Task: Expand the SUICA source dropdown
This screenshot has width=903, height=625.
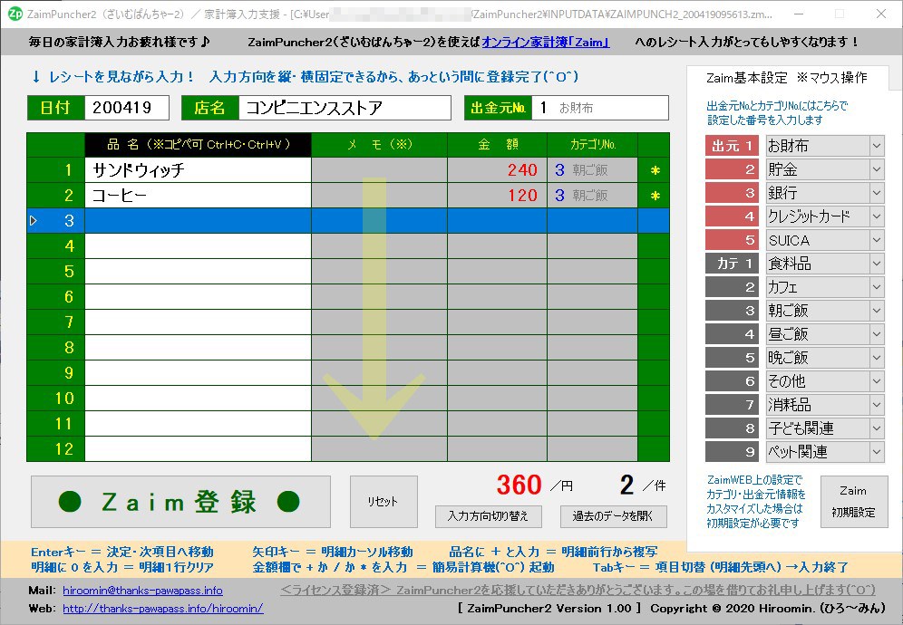Action: (x=877, y=240)
